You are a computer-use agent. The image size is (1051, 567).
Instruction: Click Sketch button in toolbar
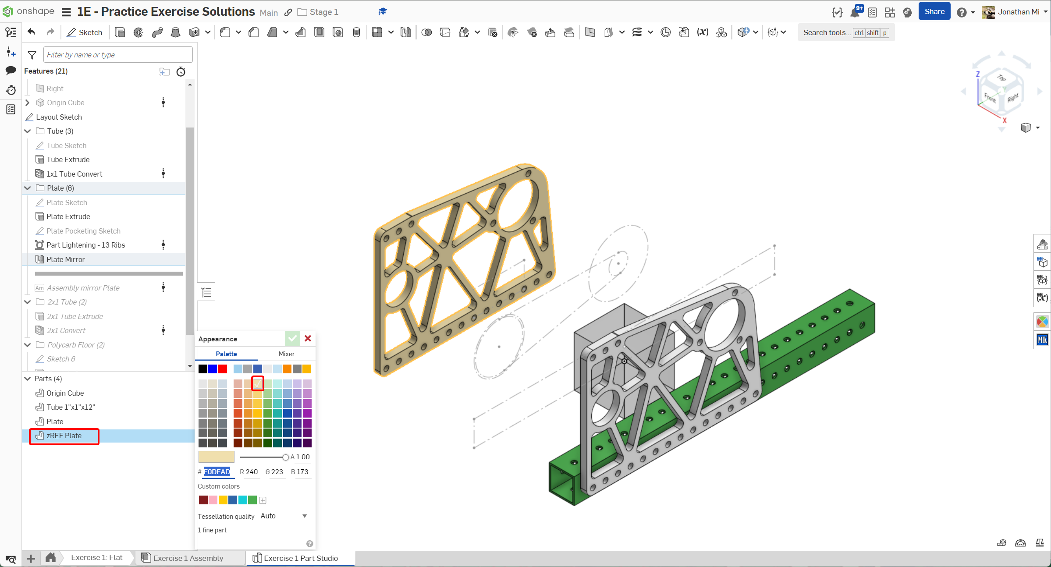click(x=85, y=32)
